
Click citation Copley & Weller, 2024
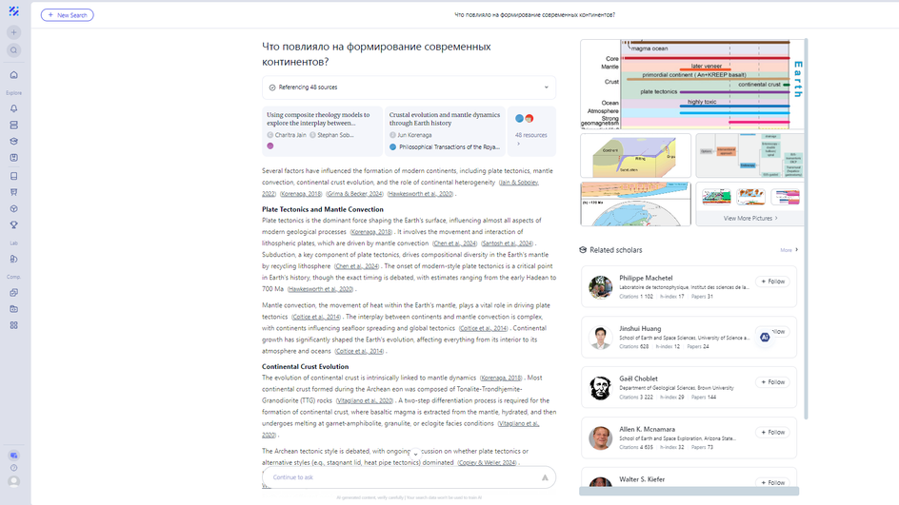click(487, 462)
